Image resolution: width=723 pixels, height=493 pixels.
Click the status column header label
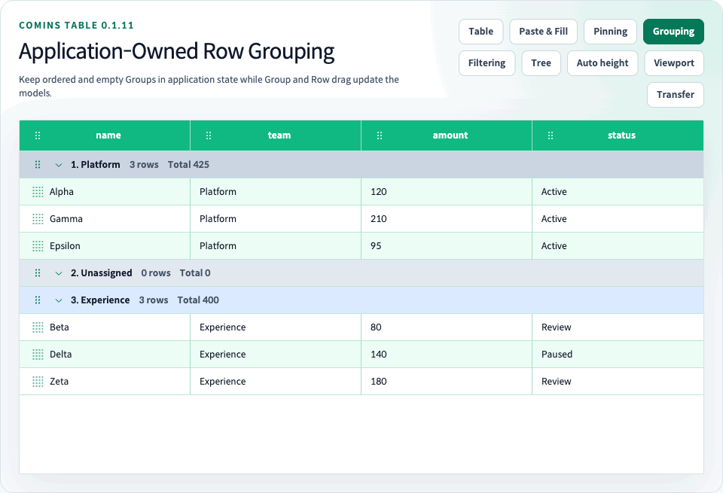click(621, 135)
